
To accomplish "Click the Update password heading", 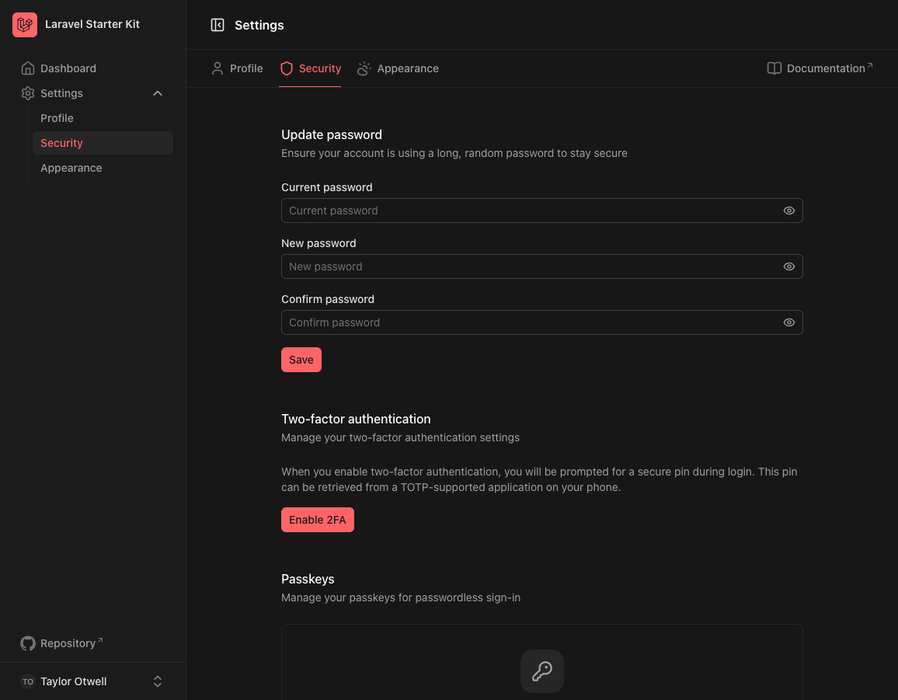I will pyautogui.click(x=332, y=134).
